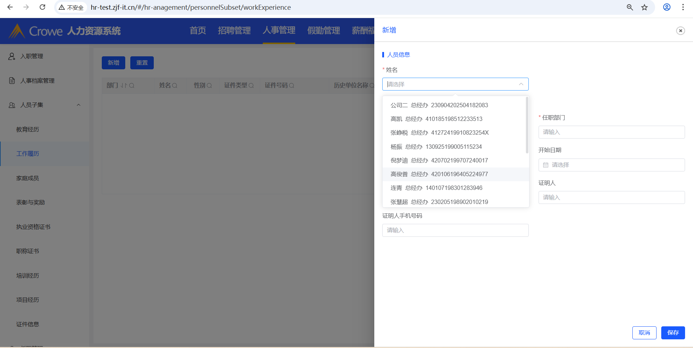
Task: Switch to 假勤管理 top navigation tab
Action: [x=323, y=31]
